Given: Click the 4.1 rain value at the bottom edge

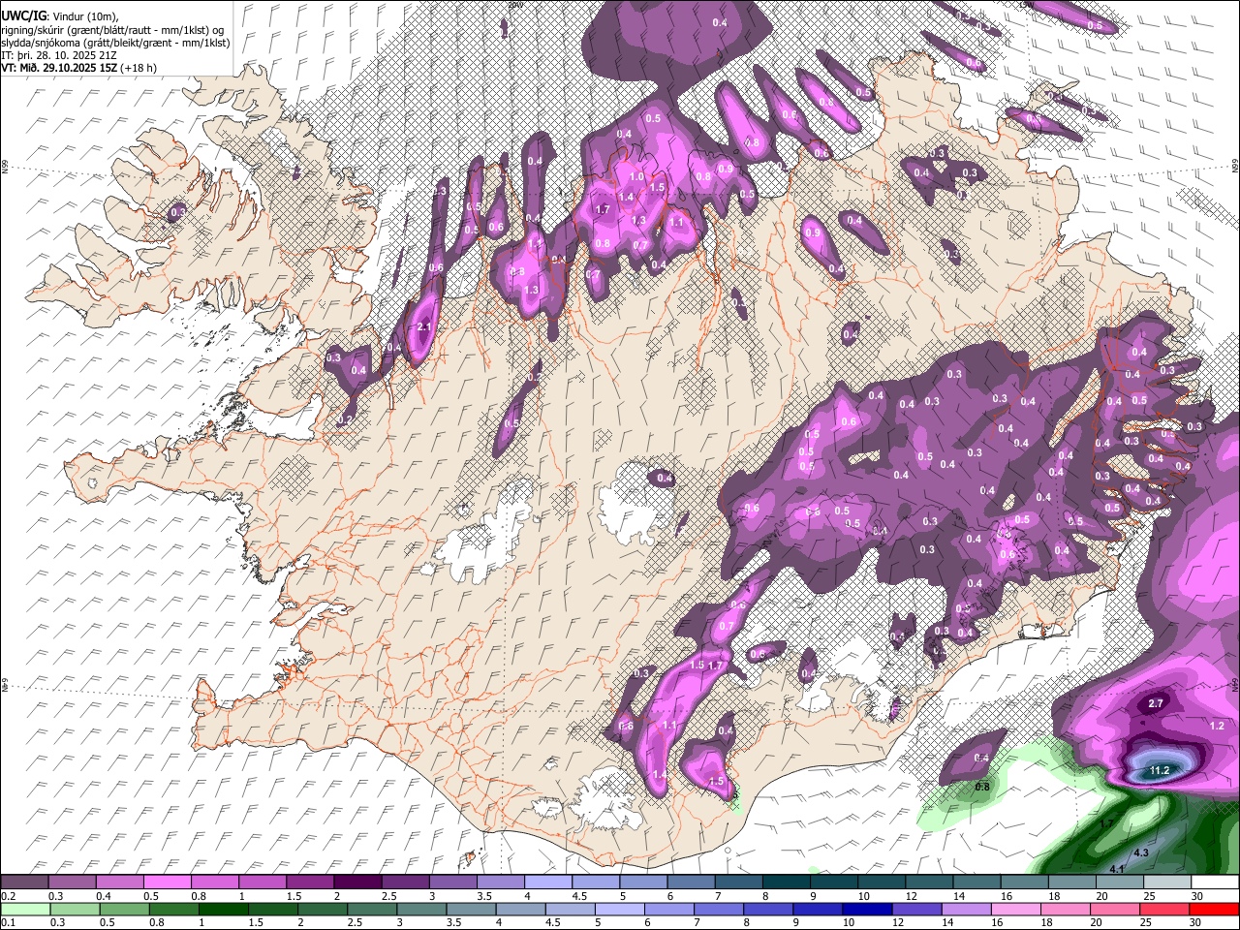Looking at the screenshot, I should coord(1116,869).
